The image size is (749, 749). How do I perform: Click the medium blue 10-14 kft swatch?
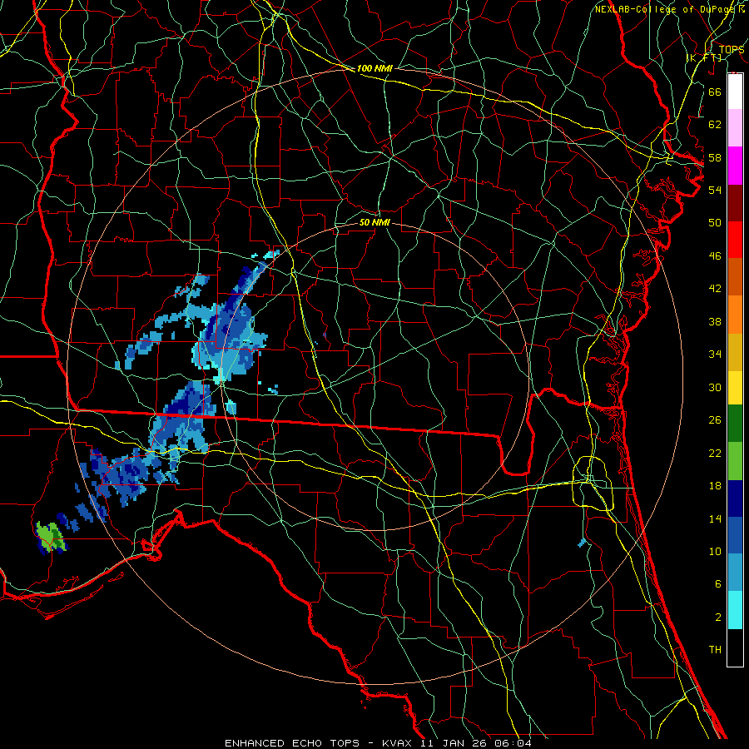735,535
